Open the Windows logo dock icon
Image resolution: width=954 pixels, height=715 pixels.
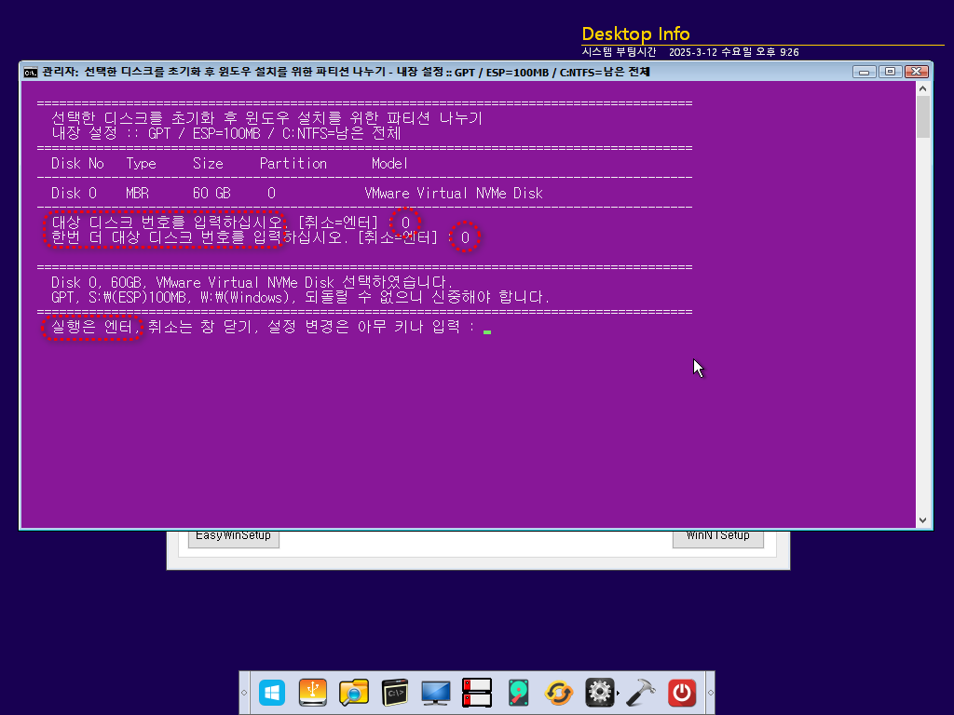[x=272, y=693]
